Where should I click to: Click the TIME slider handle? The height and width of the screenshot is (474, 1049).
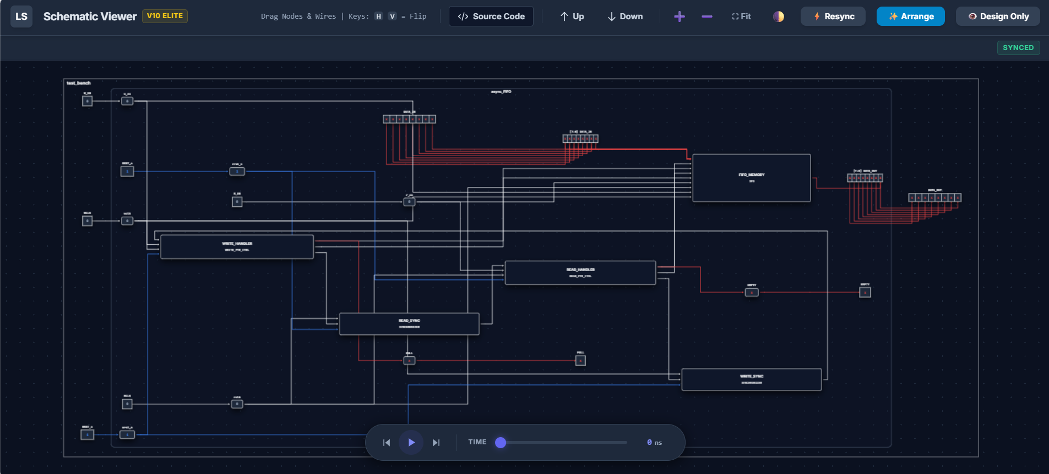[x=501, y=442]
